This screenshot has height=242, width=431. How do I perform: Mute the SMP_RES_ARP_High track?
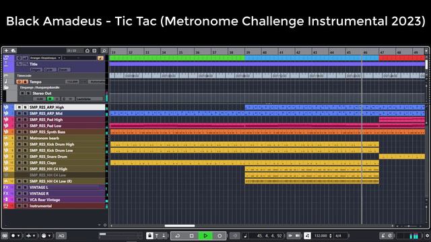coord(20,108)
